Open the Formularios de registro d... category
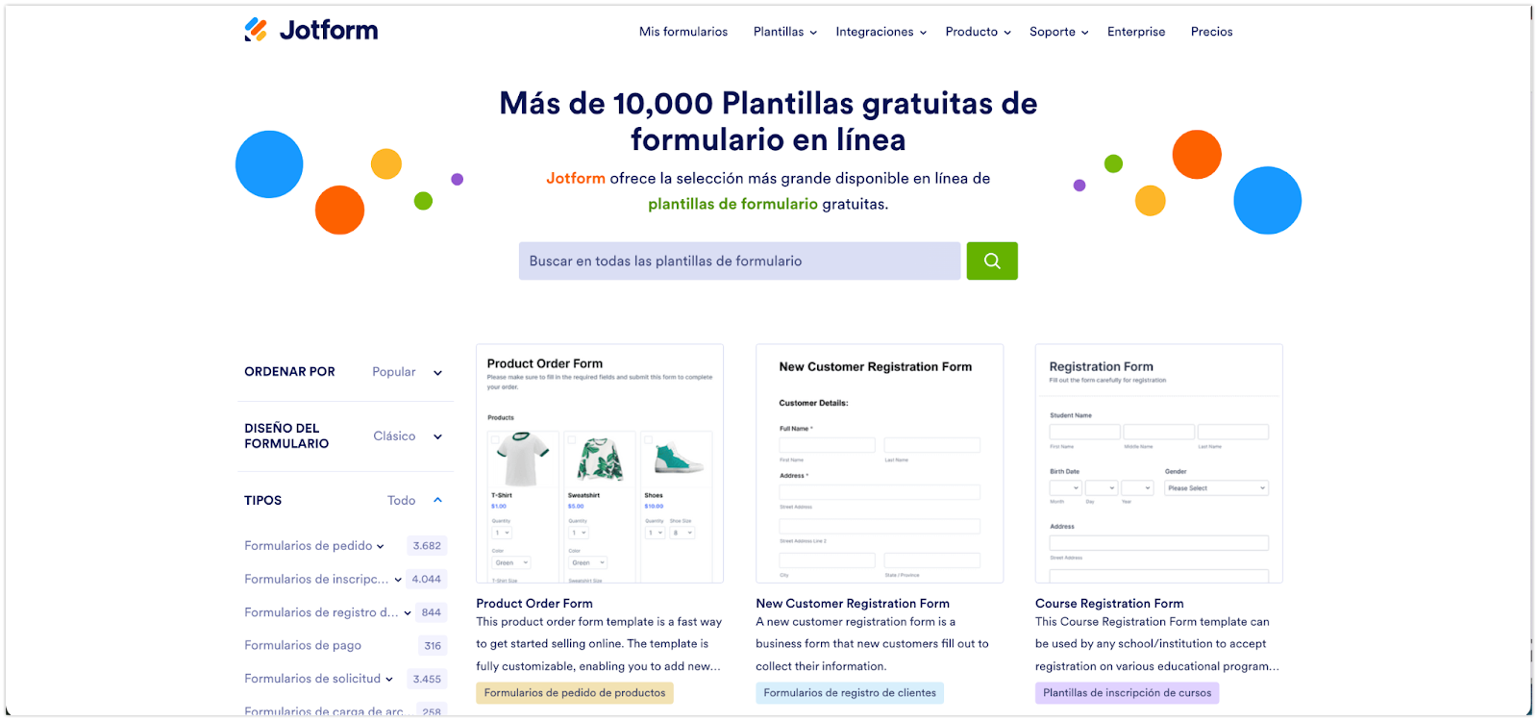The height and width of the screenshot is (721, 1538). [x=321, y=612]
